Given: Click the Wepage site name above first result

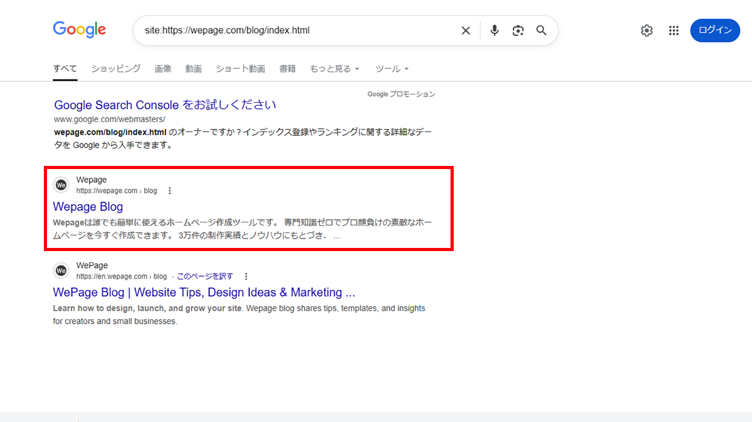Looking at the screenshot, I should 91,180.
